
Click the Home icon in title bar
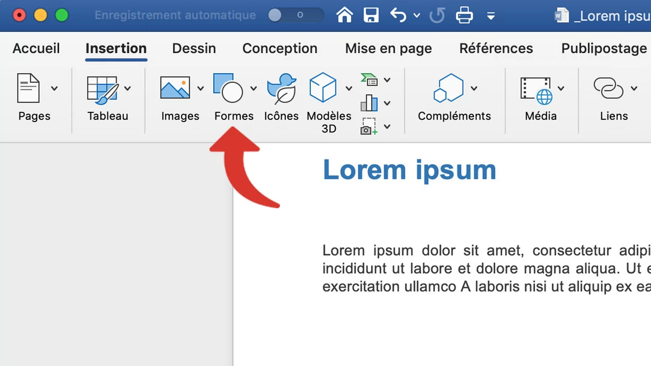tap(344, 15)
